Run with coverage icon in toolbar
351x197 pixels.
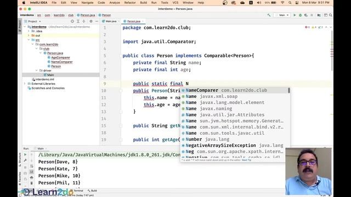(306, 15)
